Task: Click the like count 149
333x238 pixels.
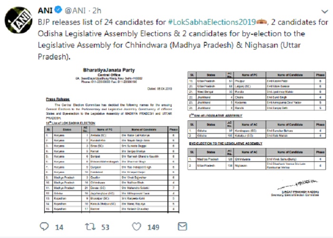Action: (153, 228)
